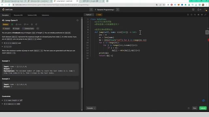
Task: Toggle the Auto complete setting
Action: tap(99, 15)
